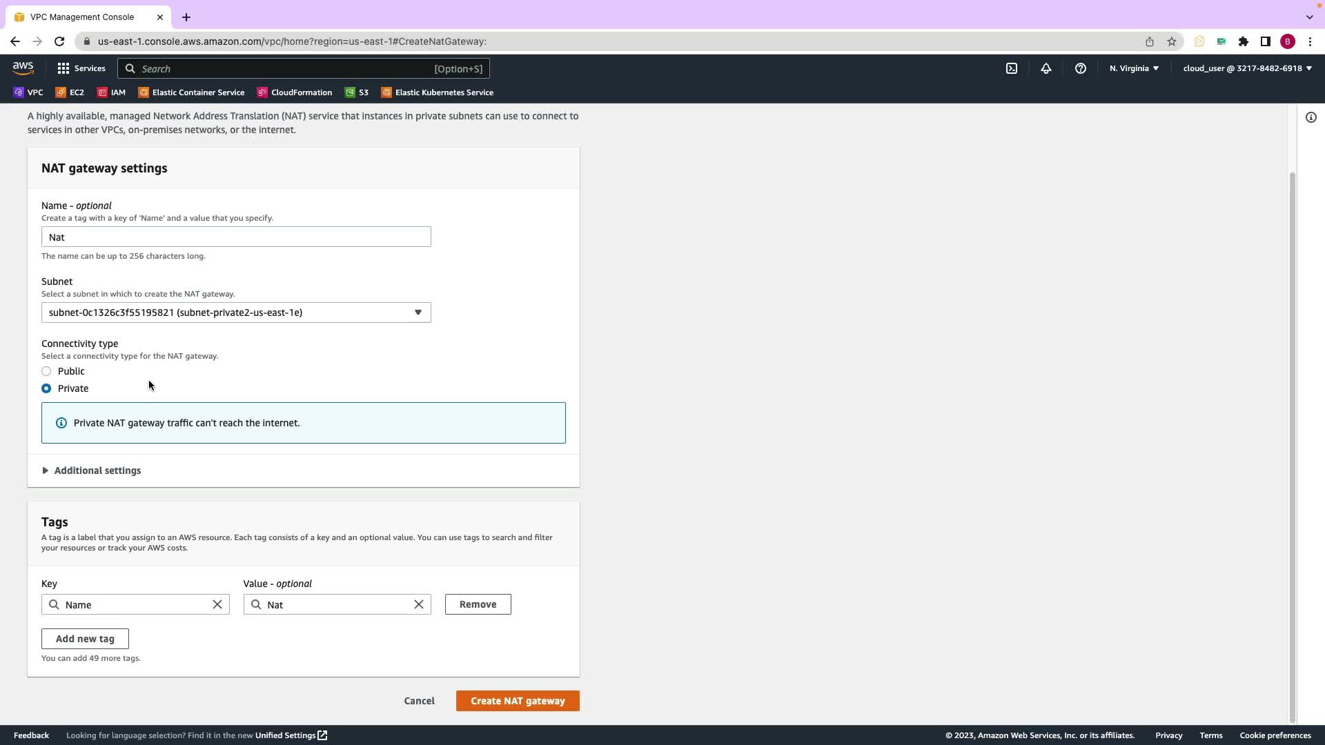Open the S3 favorites shortcut
The image size is (1325, 745).
357,92
